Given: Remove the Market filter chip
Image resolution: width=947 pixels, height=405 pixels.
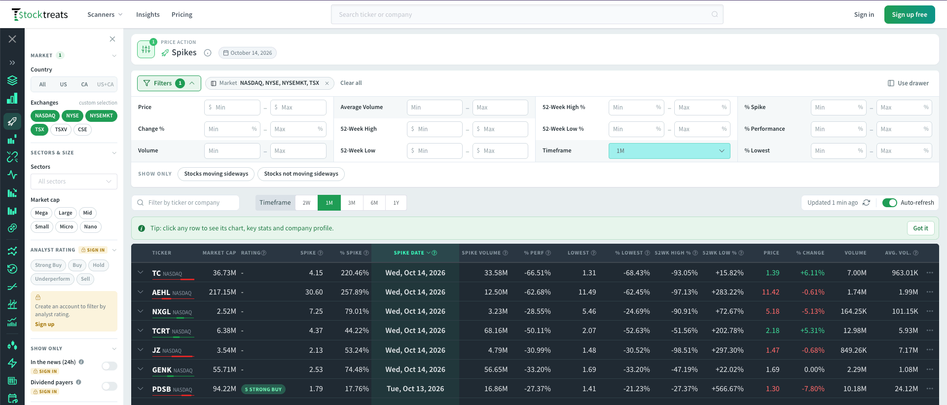Looking at the screenshot, I should (327, 83).
